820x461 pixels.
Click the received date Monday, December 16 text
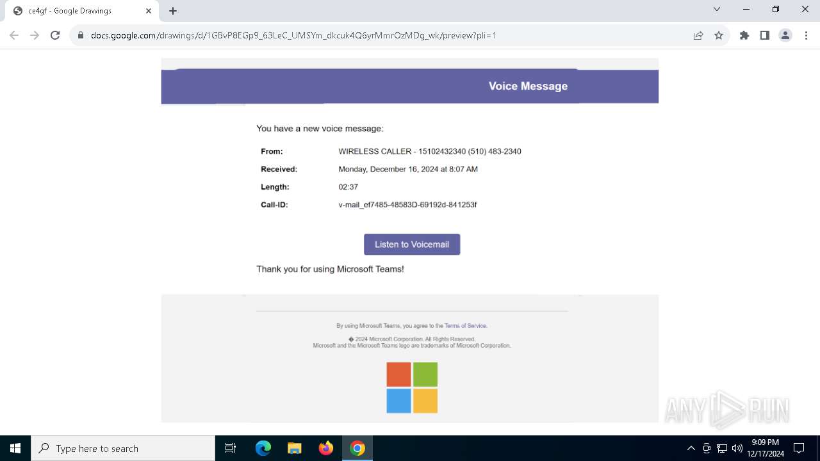coord(408,169)
